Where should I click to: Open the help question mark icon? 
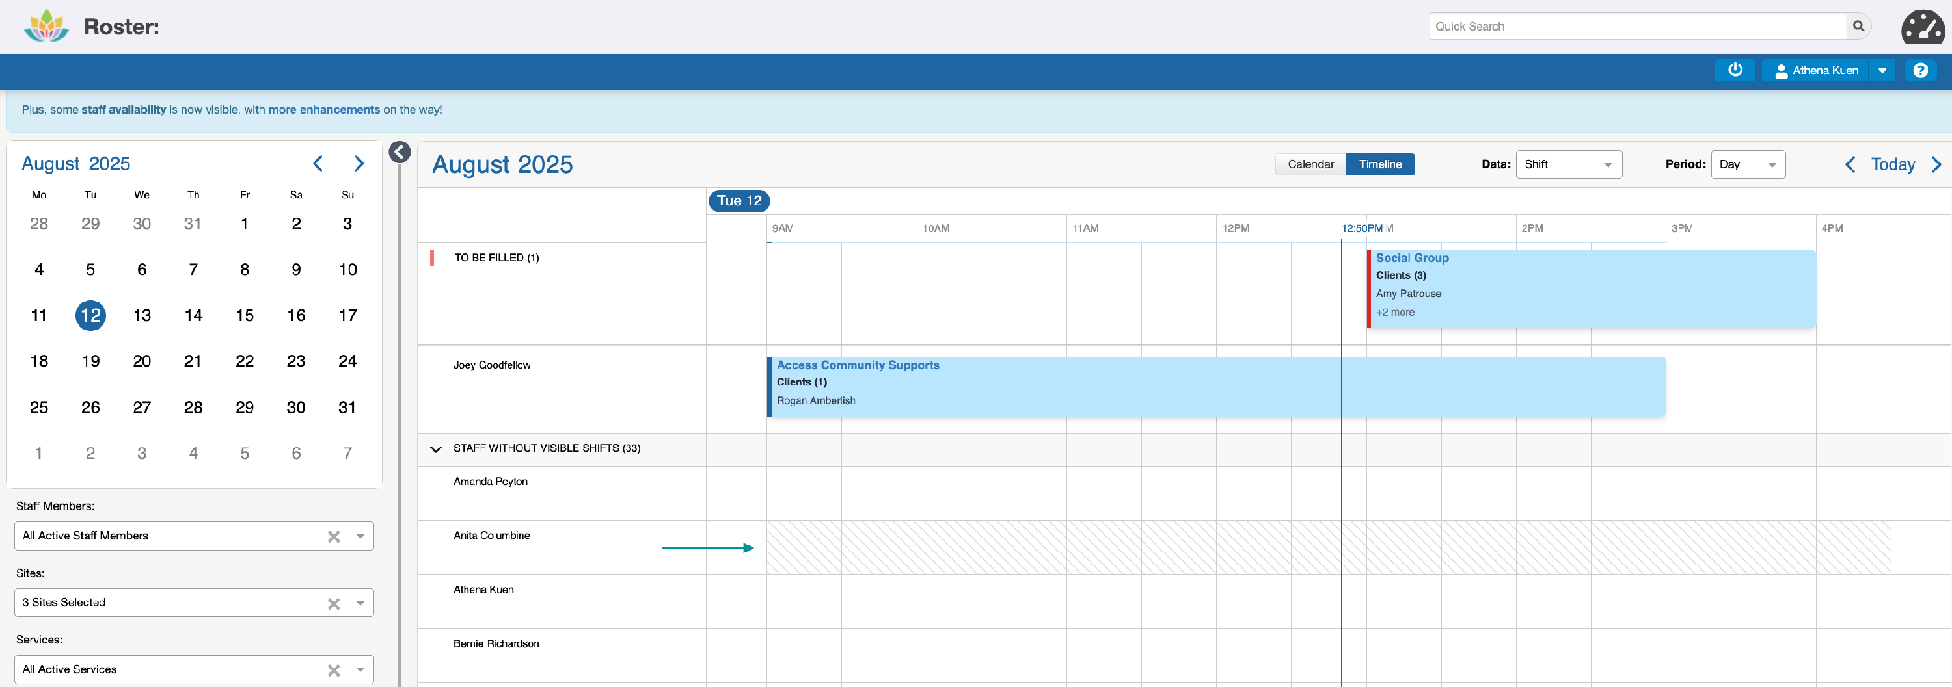[1920, 70]
